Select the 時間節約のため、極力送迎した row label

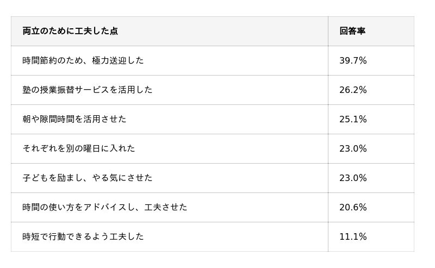click(x=83, y=60)
